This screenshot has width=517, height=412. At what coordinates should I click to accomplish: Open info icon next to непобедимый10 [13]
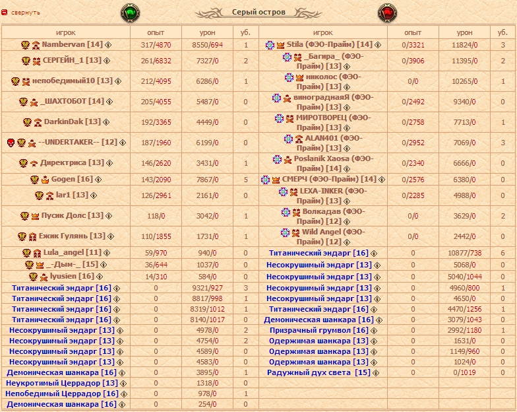[x=118, y=81]
